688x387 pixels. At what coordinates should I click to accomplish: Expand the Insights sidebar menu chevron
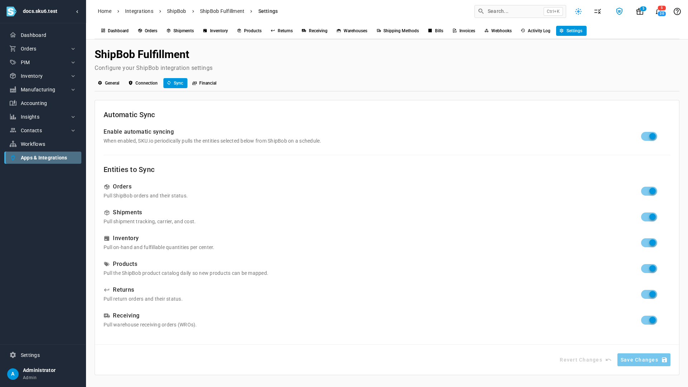pos(73,117)
